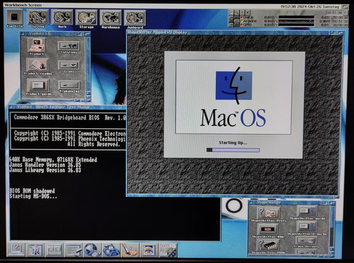This screenshot has width=354, height=263.
Task: Open the Catalogs drawer in Viaduct window
Action: (x=69, y=46)
